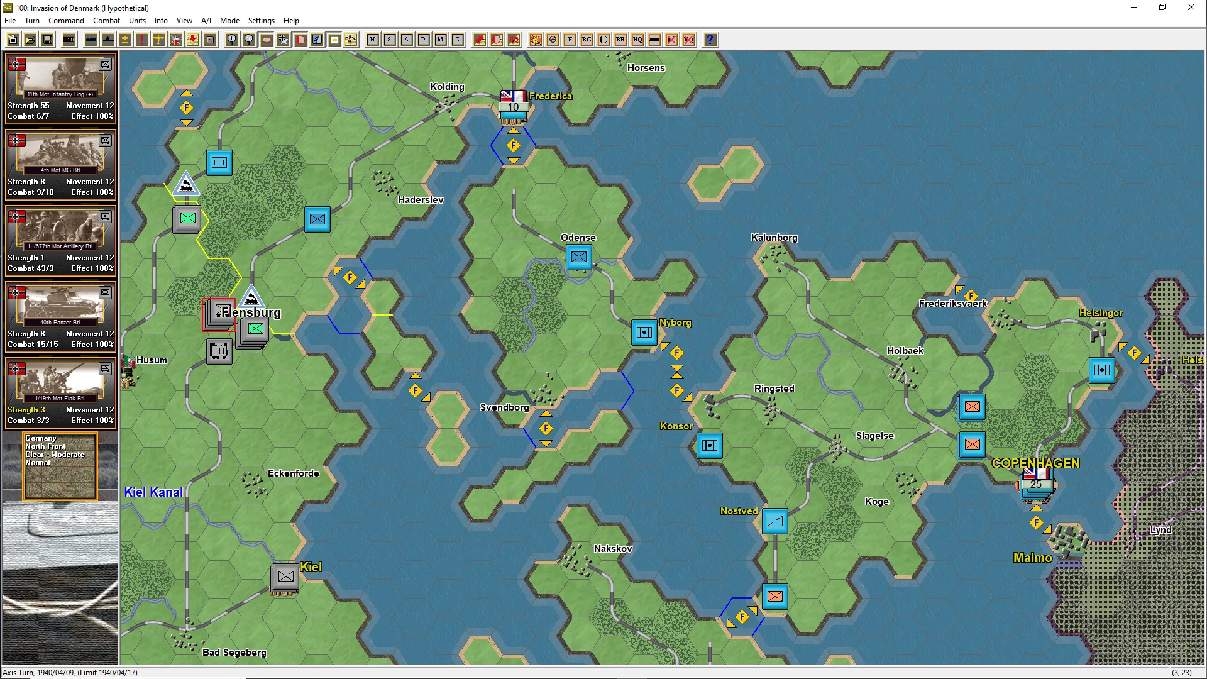Image resolution: width=1207 pixels, height=679 pixels.
Task: Select the 4th Mot MG Btl unit card
Action: [x=60, y=165]
